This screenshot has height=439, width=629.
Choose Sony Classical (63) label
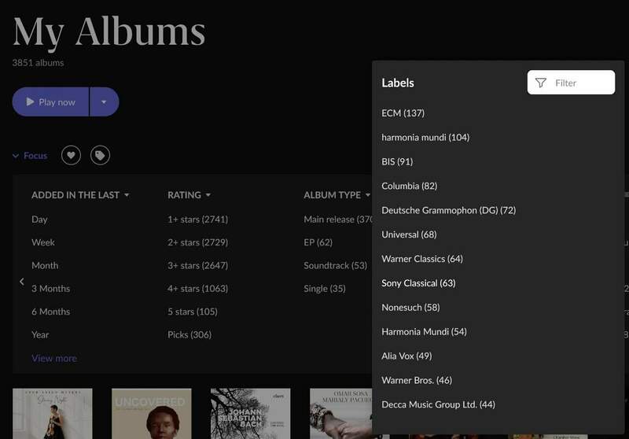[x=418, y=283]
